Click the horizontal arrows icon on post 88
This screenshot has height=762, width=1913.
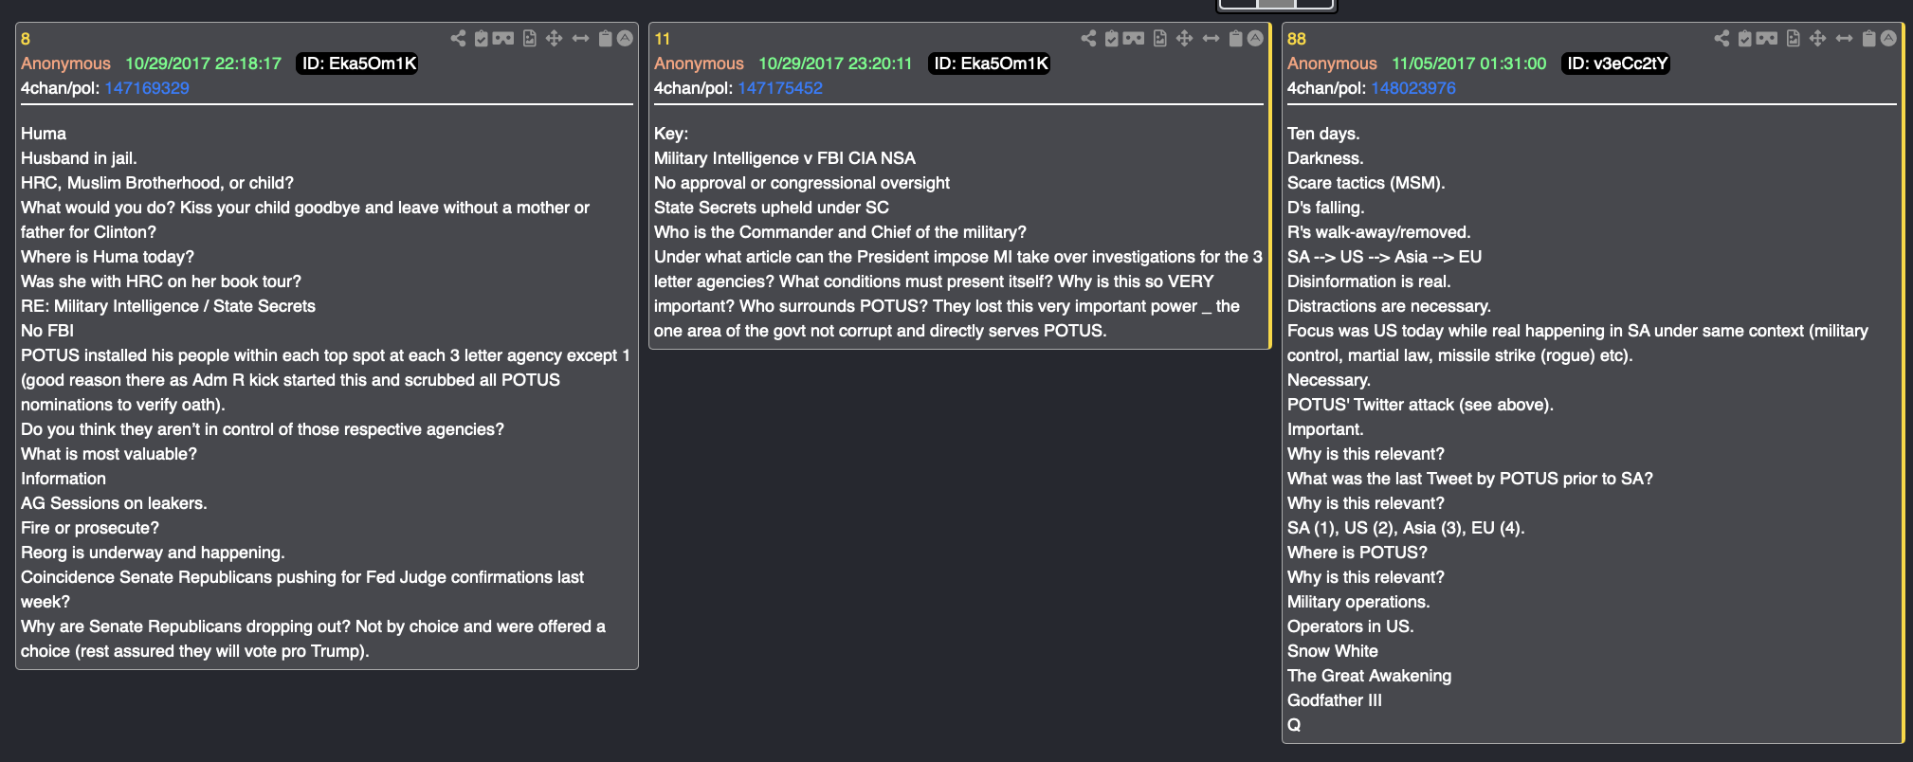click(x=1844, y=38)
